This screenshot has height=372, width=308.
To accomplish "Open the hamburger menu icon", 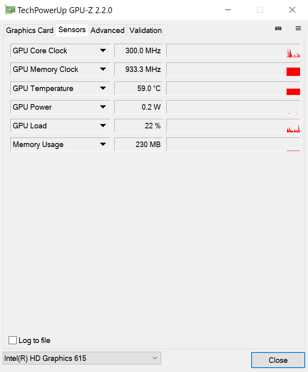I will 298,28.
